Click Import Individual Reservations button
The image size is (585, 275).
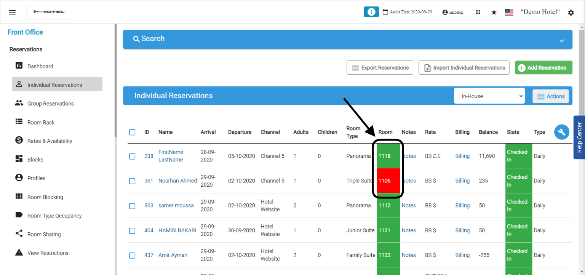(x=464, y=67)
